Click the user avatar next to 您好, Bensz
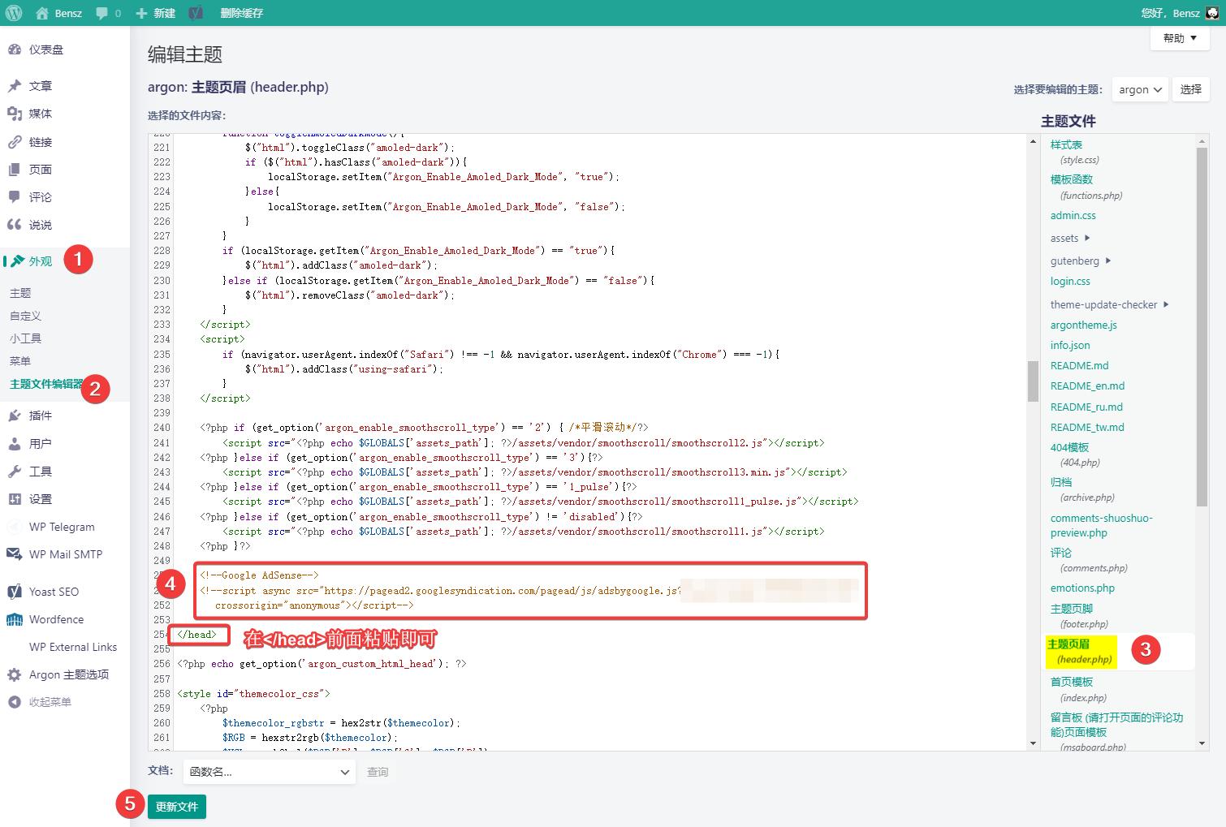 point(1212,13)
